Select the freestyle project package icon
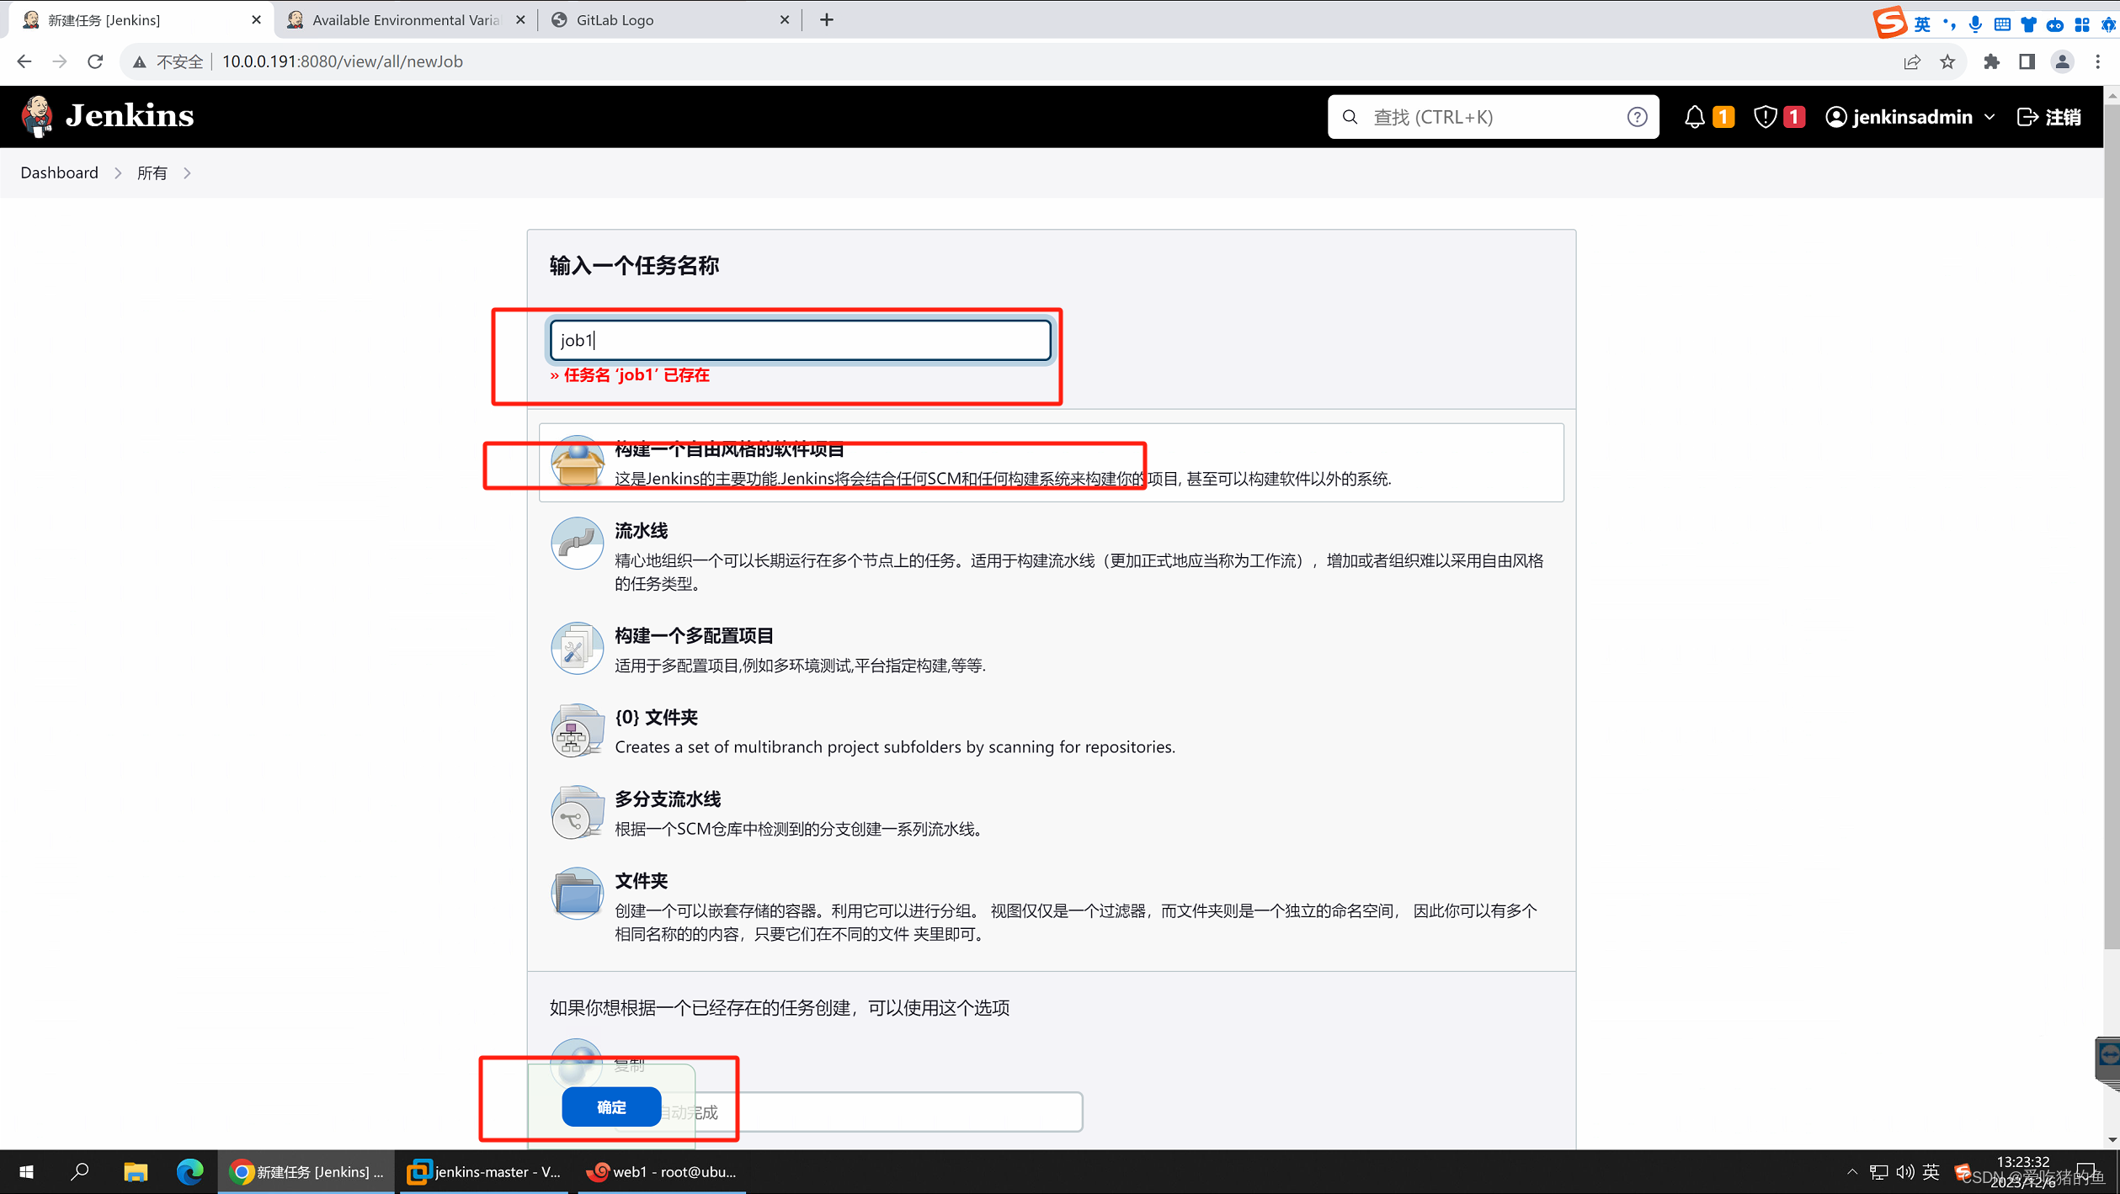This screenshot has height=1194, width=2120. [577, 461]
